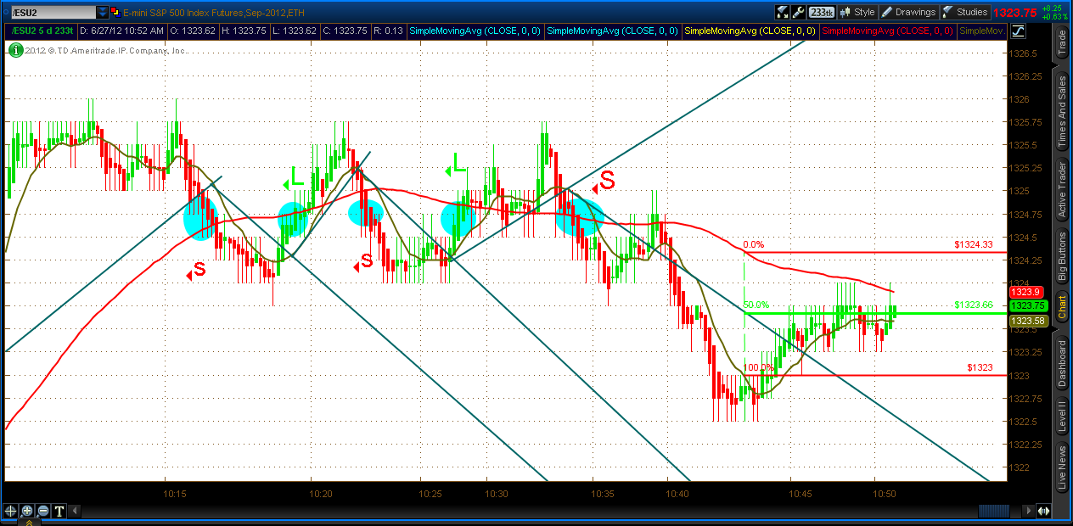Click the last price 1323.75 in the header
The height and width of the screenshot is (526, 1073).
coord(1016,12)
